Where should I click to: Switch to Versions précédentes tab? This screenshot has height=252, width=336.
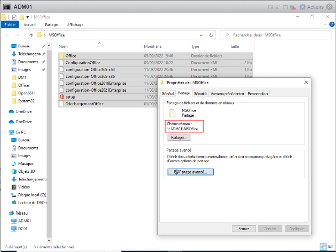(x=227, y=93)
